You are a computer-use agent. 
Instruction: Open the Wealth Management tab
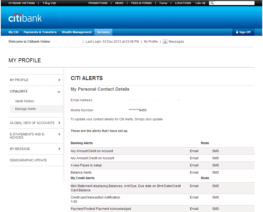point(77,32)
